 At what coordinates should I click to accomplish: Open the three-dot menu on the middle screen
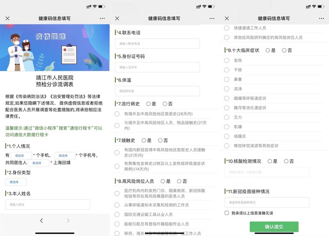pos(212,18)
